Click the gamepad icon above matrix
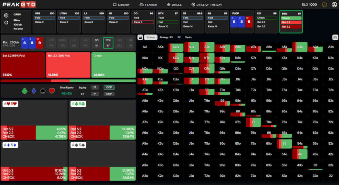Image resolution: width=339 pixels, height=185 pixels. (x=335, y=37)
